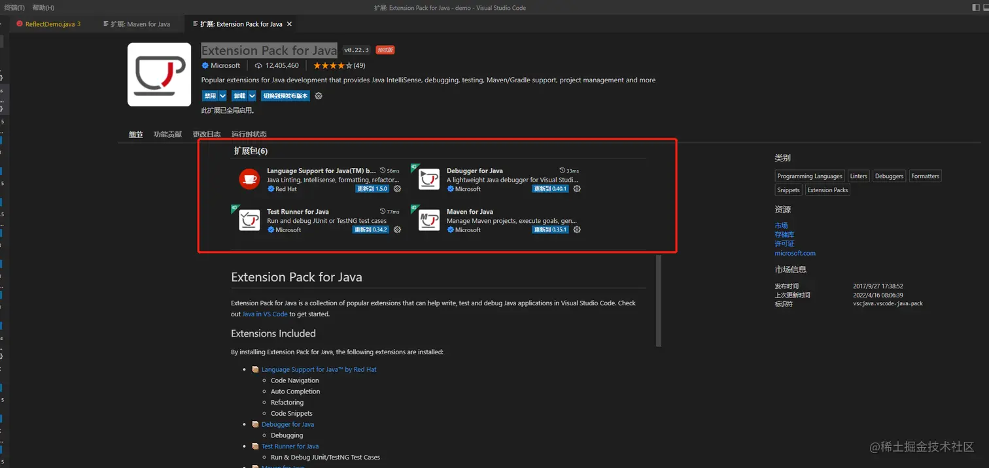Click the Language Support for Java Red Hat icon
Image resolution: width=989 pixels, height=468 pixels.
249,179
